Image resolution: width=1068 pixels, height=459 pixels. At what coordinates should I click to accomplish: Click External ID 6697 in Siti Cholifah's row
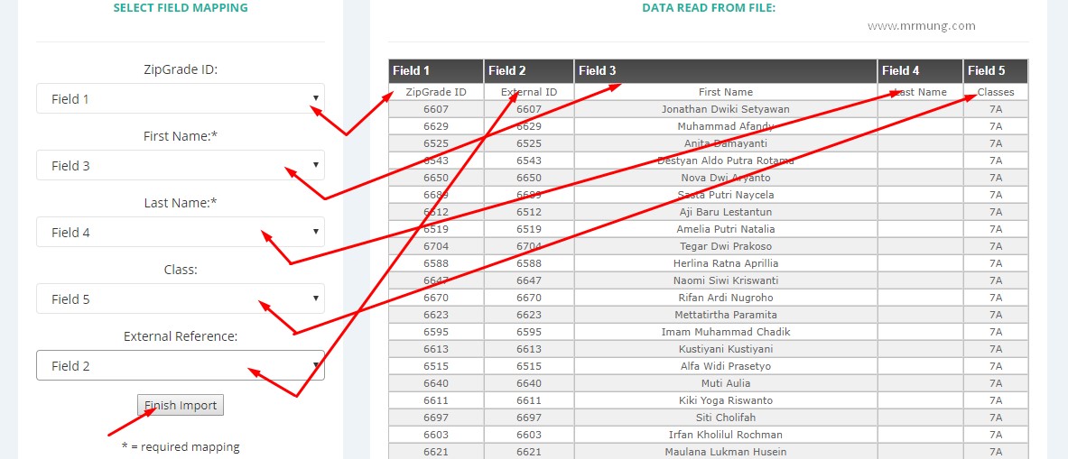529,417
